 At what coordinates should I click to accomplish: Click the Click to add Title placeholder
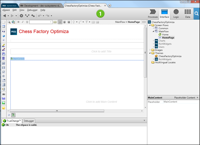pos(101,51)
